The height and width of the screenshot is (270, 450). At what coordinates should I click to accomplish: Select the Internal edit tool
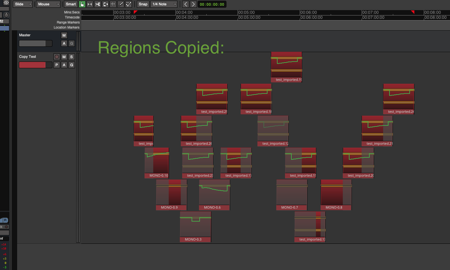128,4
